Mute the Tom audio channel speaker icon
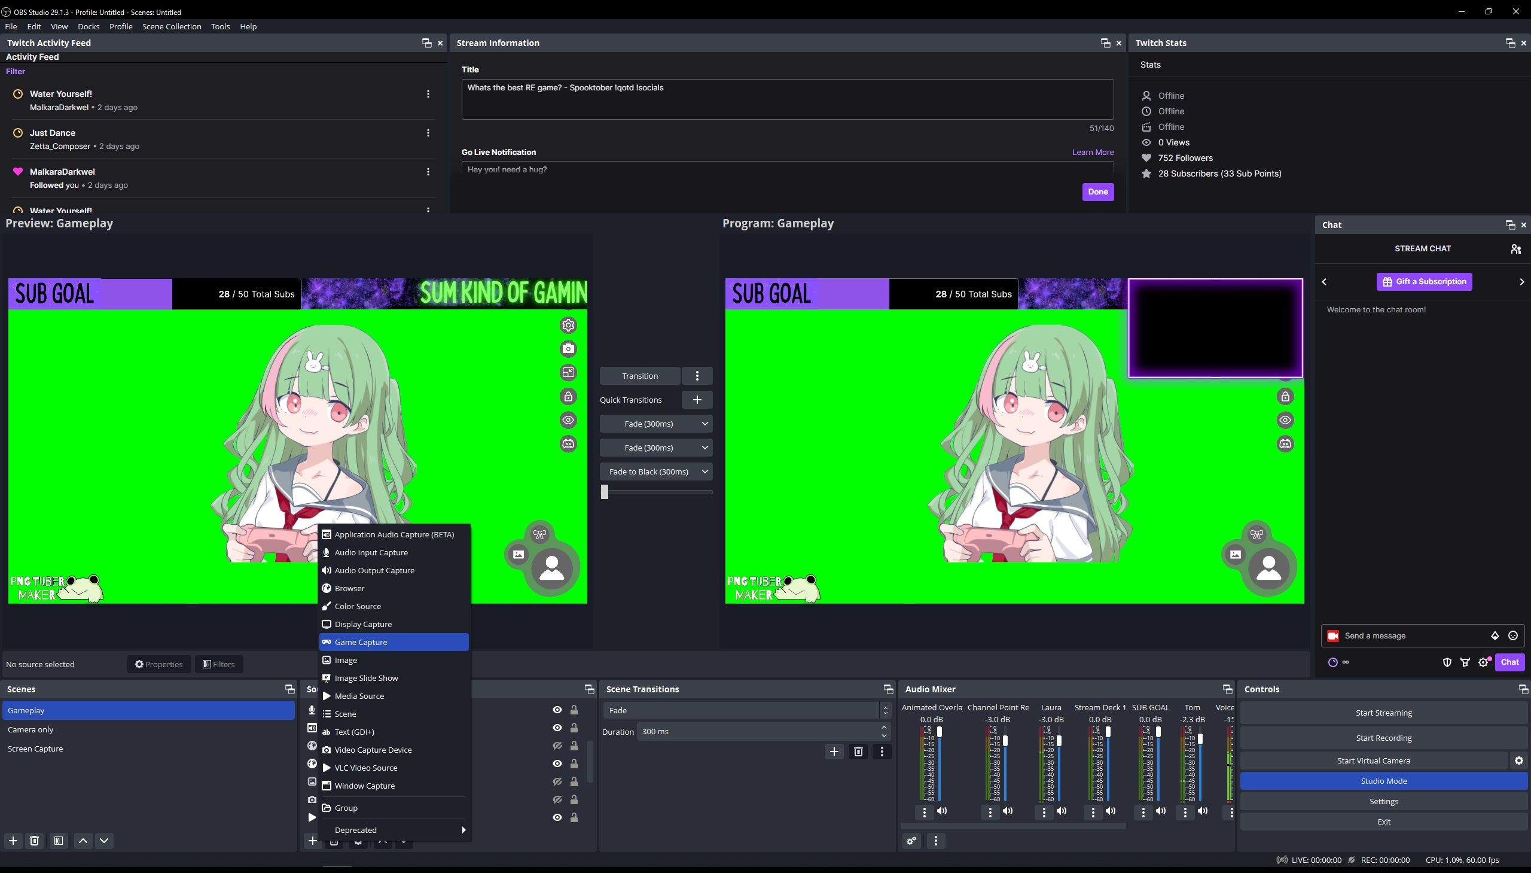 [1203, 811]
